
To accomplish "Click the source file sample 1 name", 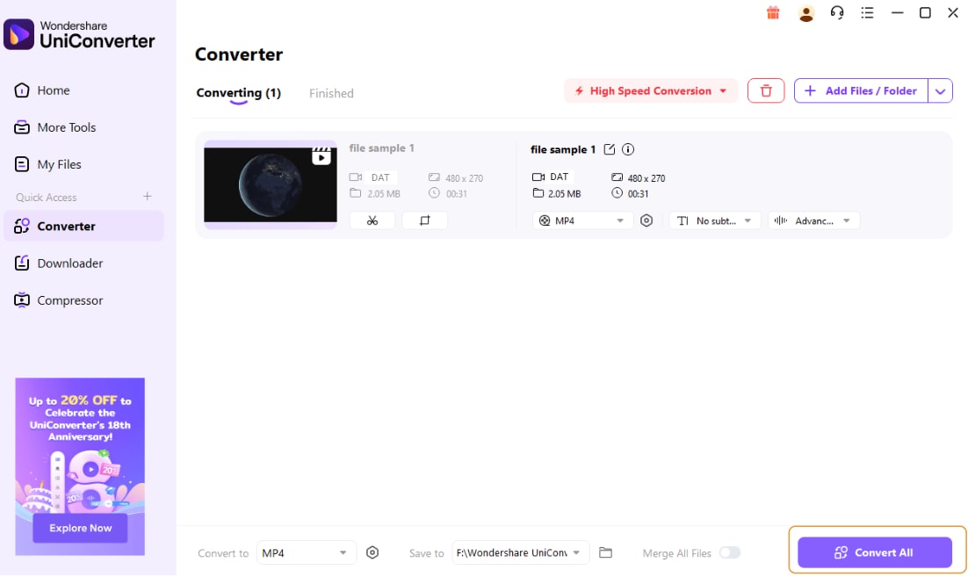I will pos(382,148).
